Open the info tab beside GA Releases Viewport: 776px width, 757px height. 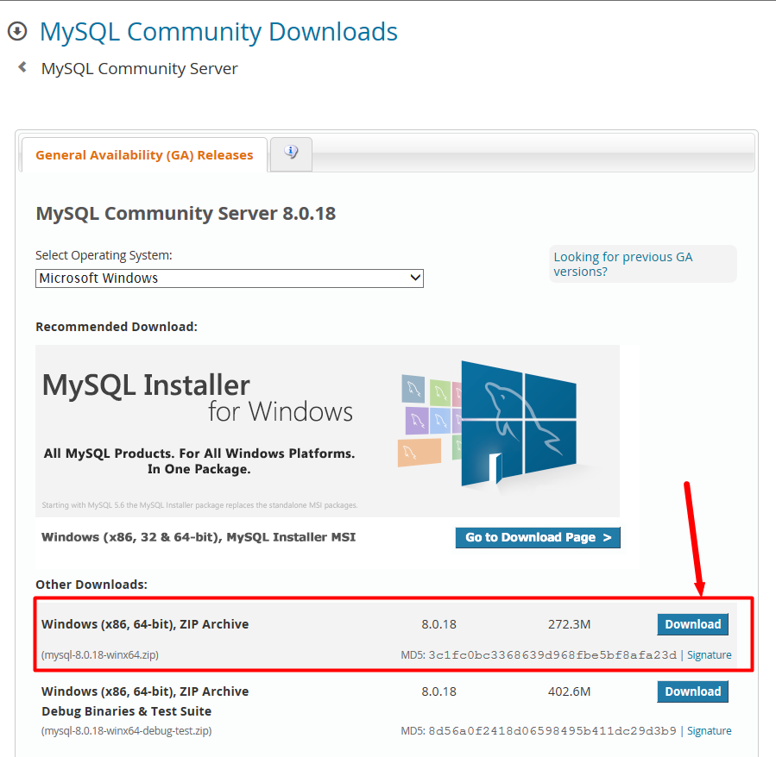click(x=291, y=153)
